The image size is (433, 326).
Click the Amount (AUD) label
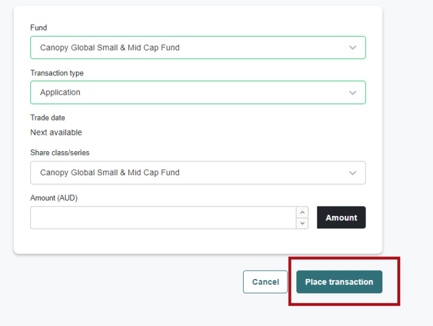click(54, 198)
